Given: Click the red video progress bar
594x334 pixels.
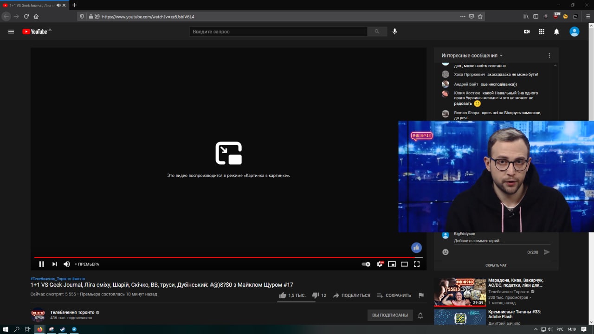Looking at the screenshot, I should tap(228, 257).
